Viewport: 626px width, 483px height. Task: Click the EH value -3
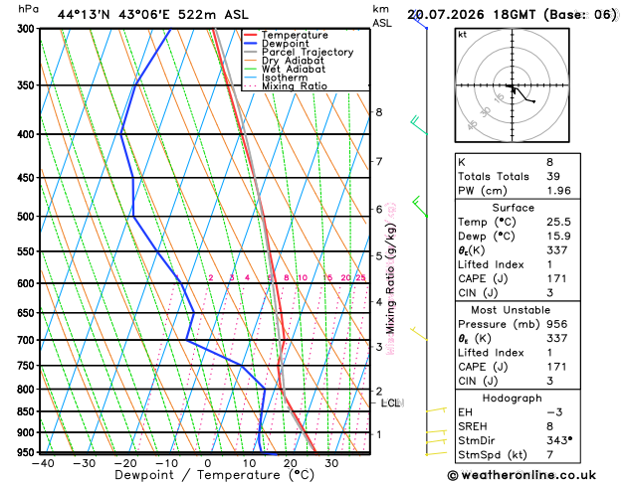(554, 412)
